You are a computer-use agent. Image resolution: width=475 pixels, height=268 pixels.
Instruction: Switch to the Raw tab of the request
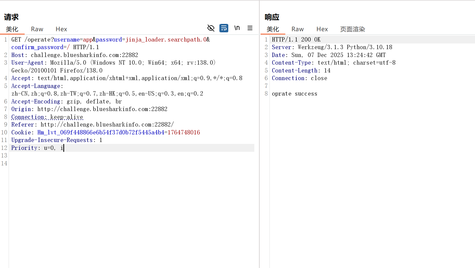37,29
